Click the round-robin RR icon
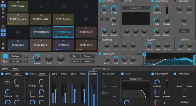The width and height of the screenshot is (196, 106). point(3,44)
